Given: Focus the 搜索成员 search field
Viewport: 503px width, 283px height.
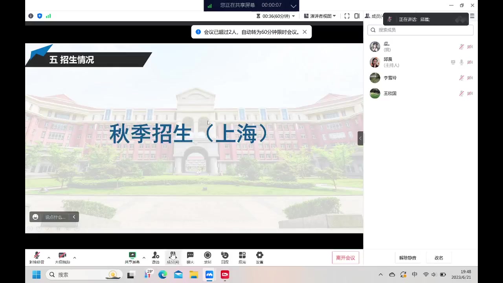Looking at the screenshot, I should pyautogui.click(x=420, y=30).
